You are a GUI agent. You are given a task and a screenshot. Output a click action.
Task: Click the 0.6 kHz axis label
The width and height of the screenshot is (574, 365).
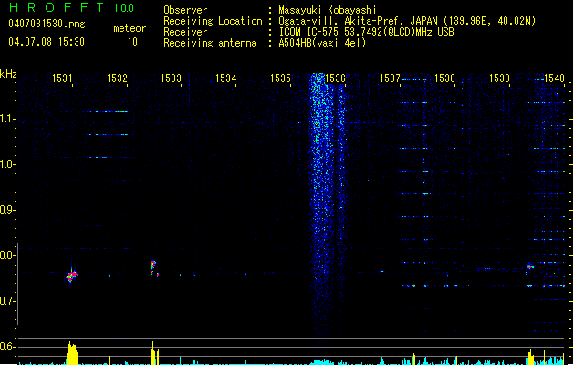coord(7,347)
